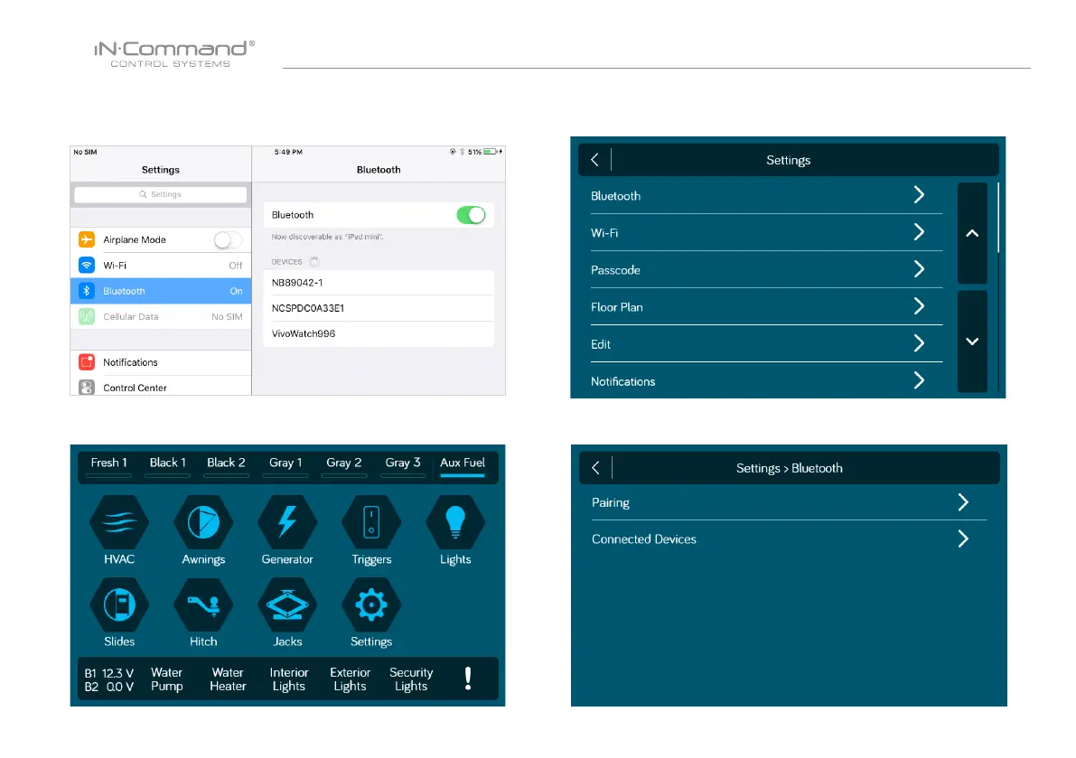The image size is (1076, 758).
Task: Toggle the Water Pump control
Action: tap(167, 679)
